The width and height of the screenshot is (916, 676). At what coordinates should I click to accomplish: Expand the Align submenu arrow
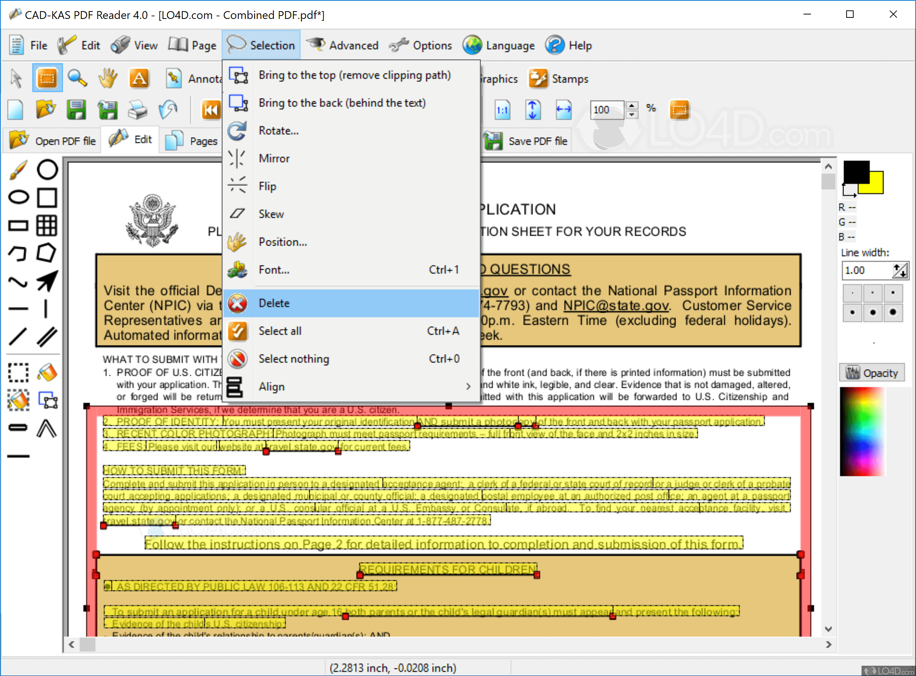(468, 387)
